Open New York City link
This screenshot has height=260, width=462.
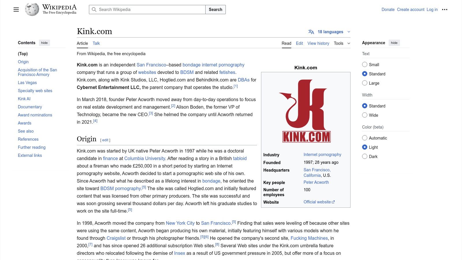(x=180, y=223)
